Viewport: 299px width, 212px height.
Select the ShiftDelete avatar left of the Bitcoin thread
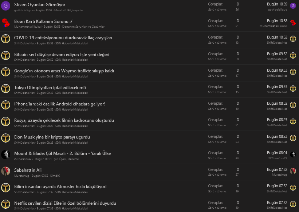click(x=5, y=56)
